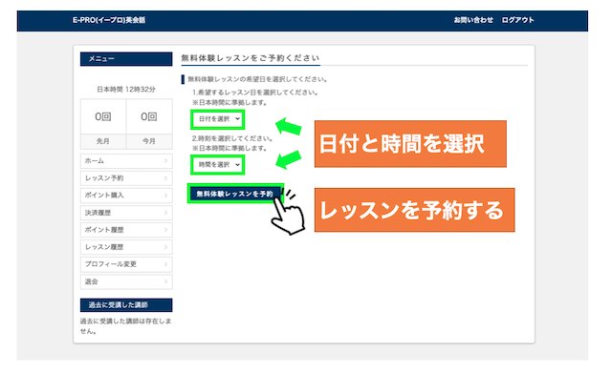Image resolution: width=612 pixels, height=372 pixels.
Task: Open ポイント履歴 in the sidebar menu
Action: click(126, 230)
